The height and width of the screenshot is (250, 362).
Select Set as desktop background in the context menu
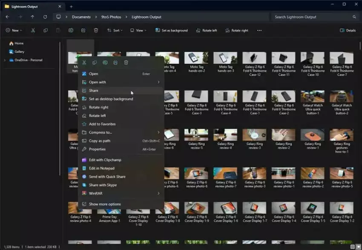(111, 99)
